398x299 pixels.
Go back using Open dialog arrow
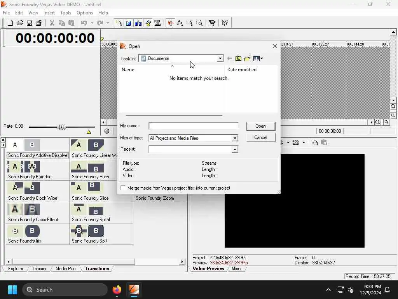coord(229,58)
